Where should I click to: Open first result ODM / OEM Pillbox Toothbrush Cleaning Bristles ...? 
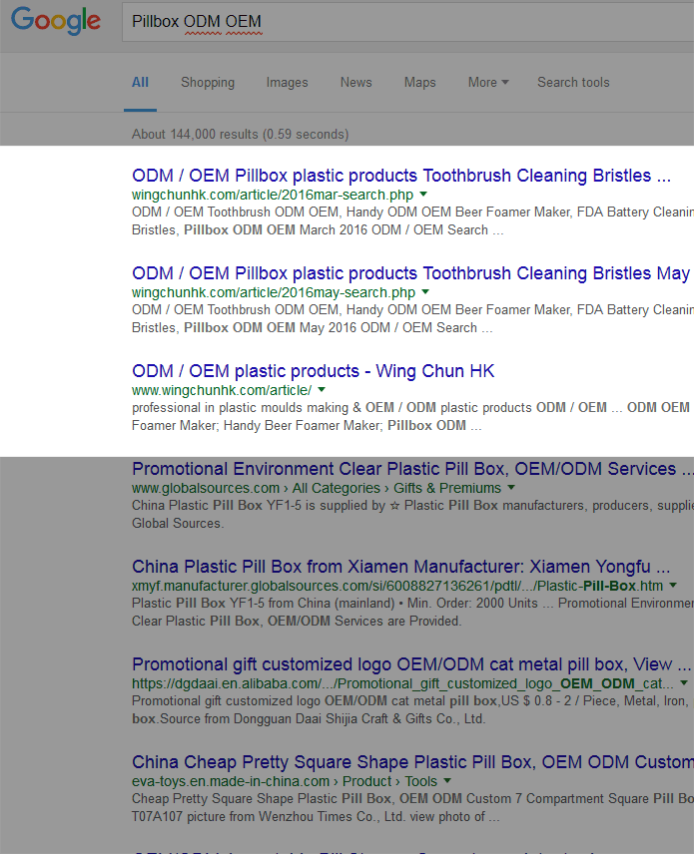click(x=401, y=176)
